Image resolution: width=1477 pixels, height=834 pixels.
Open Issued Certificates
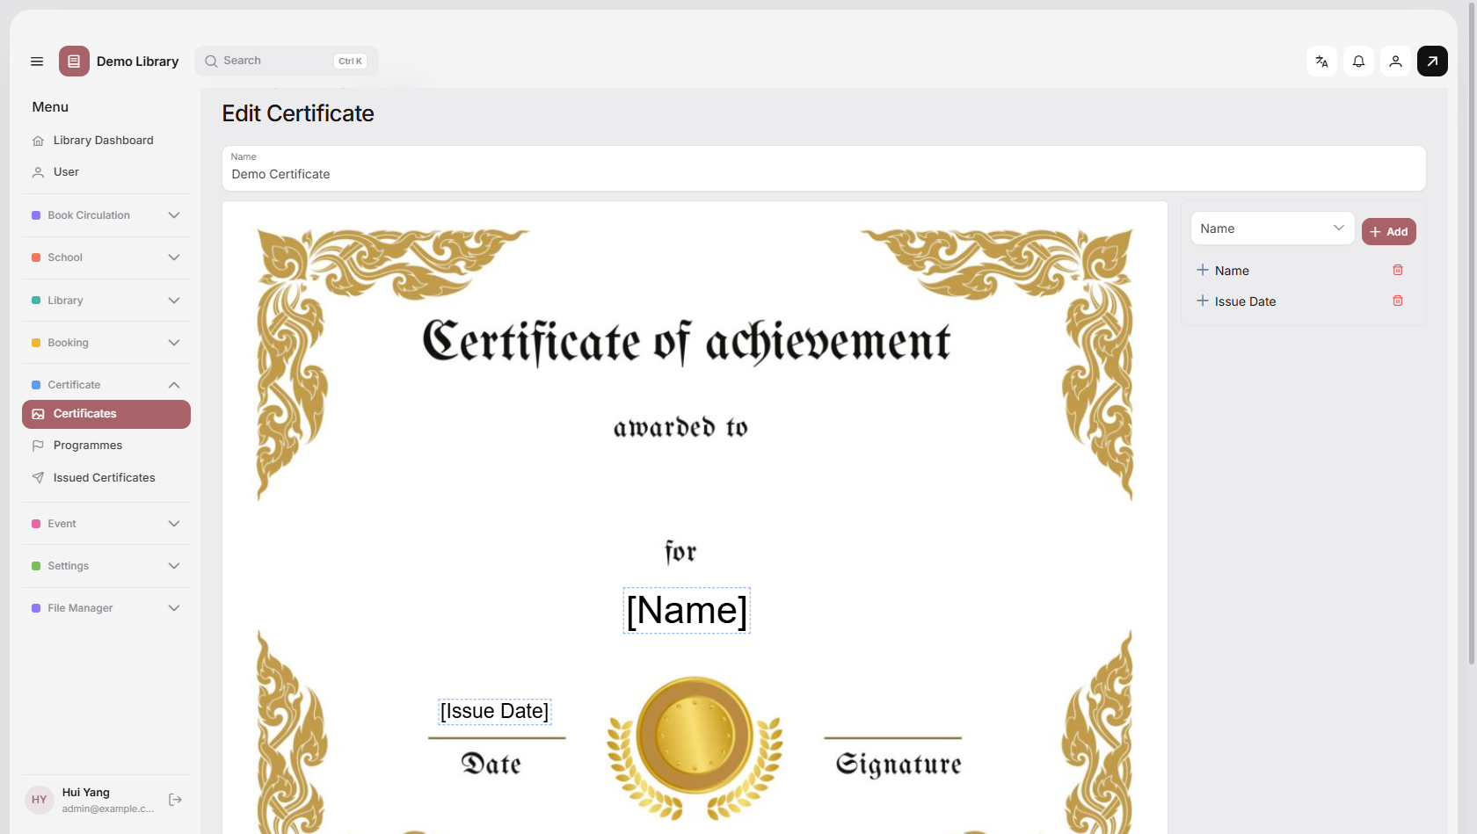pyautogui.click(x=105, y=478)
